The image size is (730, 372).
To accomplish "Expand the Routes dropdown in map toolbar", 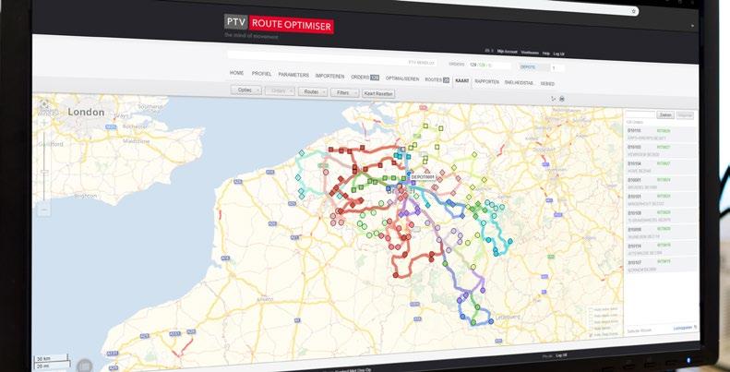I will point(313,92).
